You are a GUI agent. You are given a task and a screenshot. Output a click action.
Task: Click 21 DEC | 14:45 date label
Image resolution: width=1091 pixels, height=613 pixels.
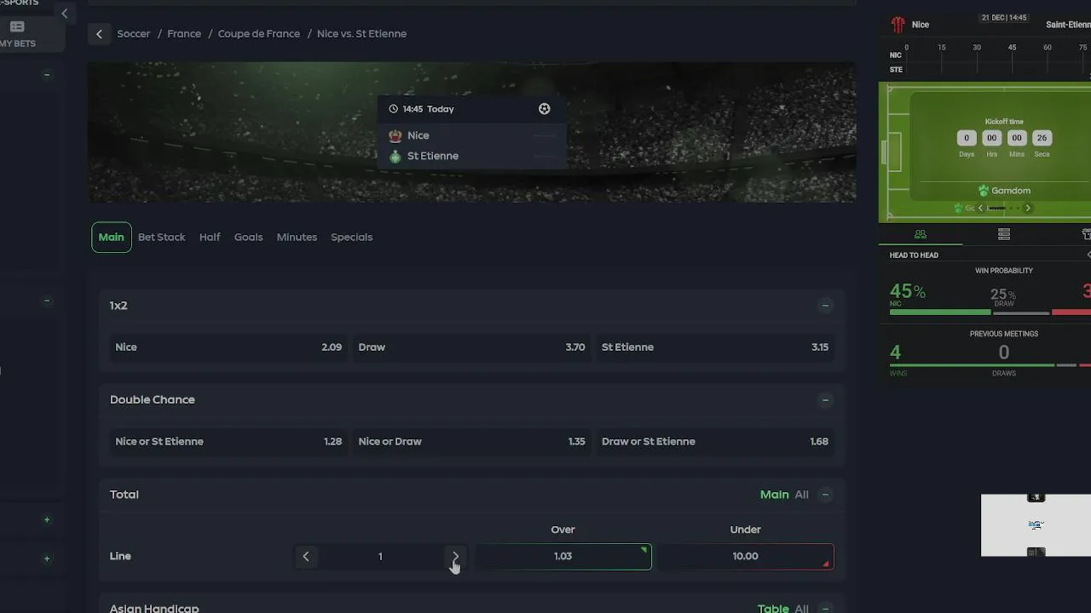[x=1004, y=18]
